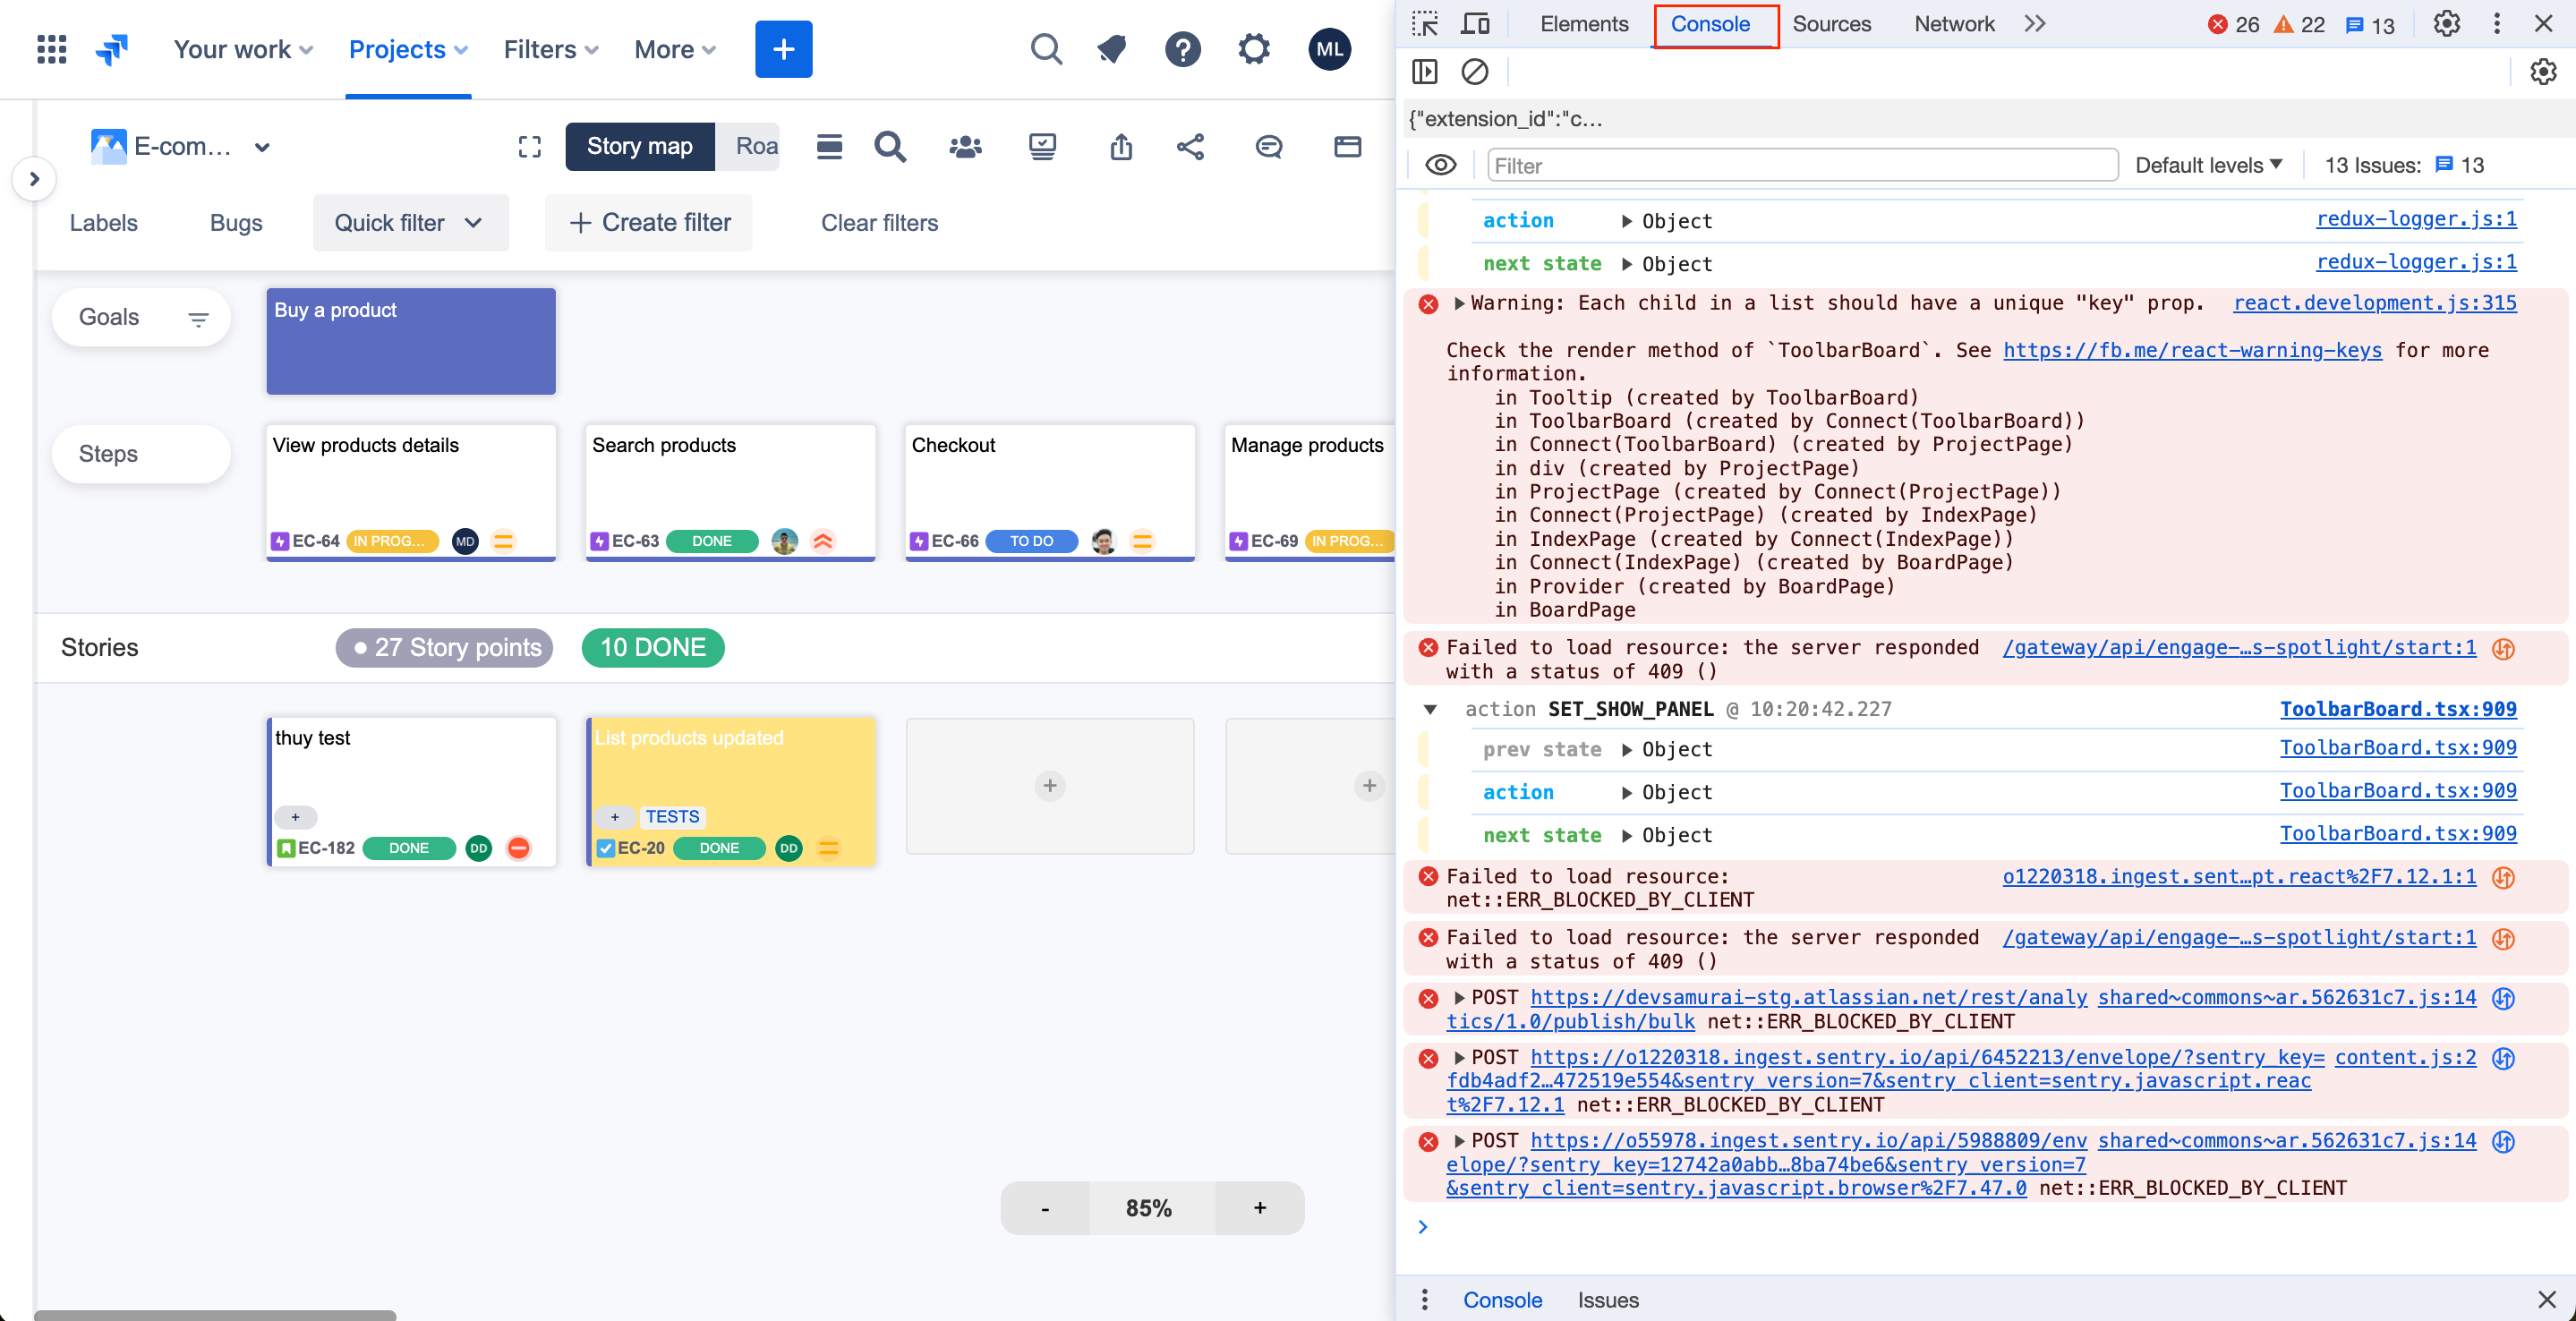This screenshot has height=1321, width=2576.
Task: Click the fullscreen expand icon
Action: tap(529, 147)
